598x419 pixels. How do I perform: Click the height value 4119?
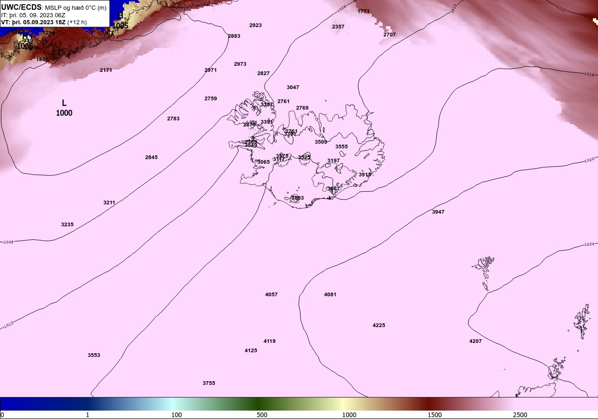point(270,341)
